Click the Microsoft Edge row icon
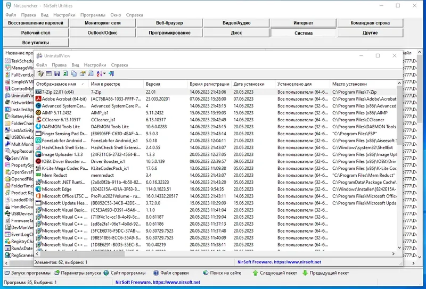 pos(38,189)
